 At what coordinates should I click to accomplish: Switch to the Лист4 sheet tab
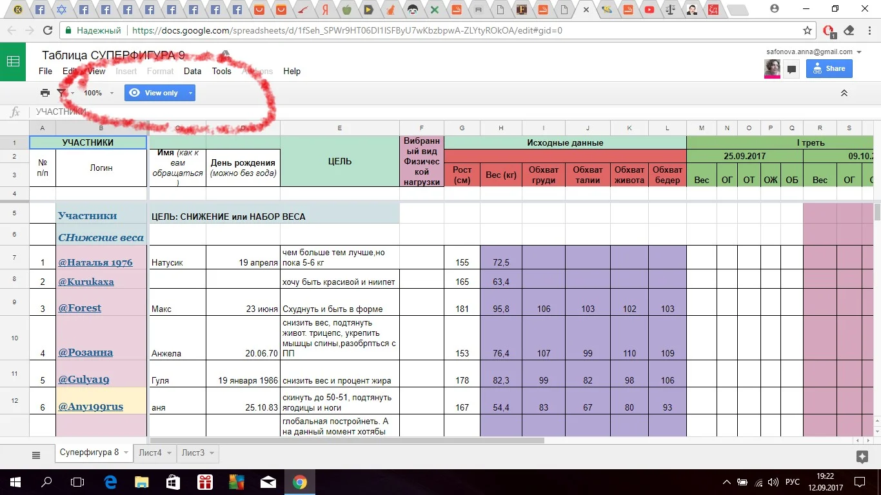(x=150, y=453)
